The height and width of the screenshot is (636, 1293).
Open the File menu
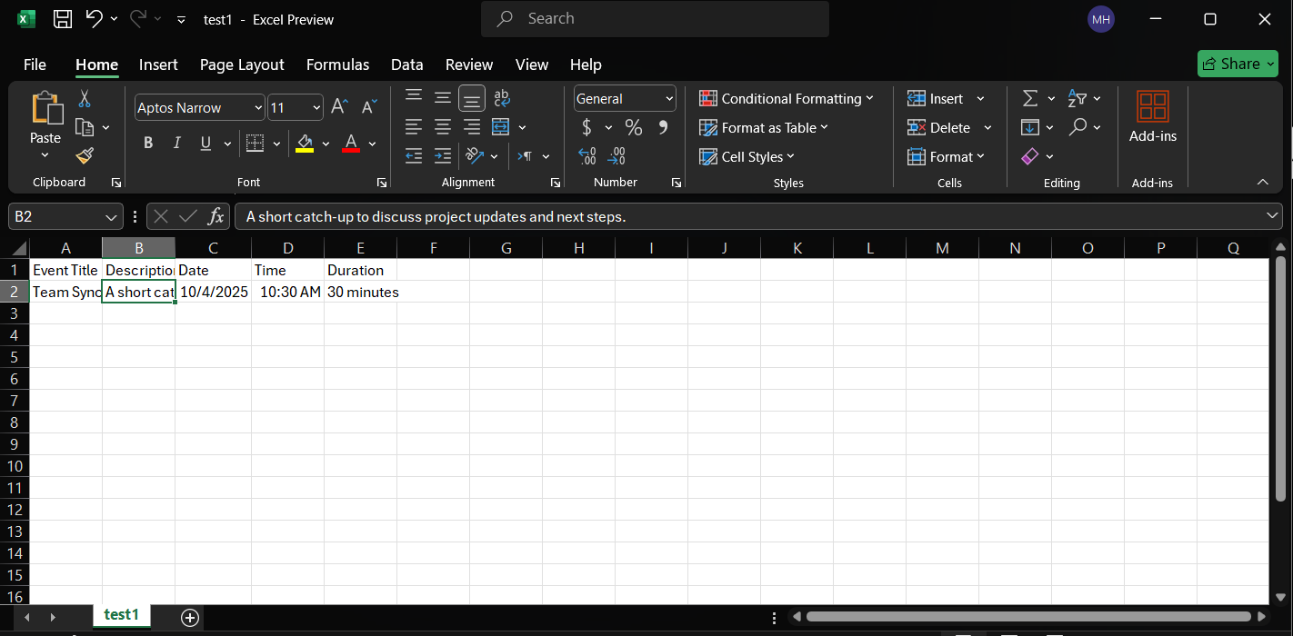tap(35, 65)
